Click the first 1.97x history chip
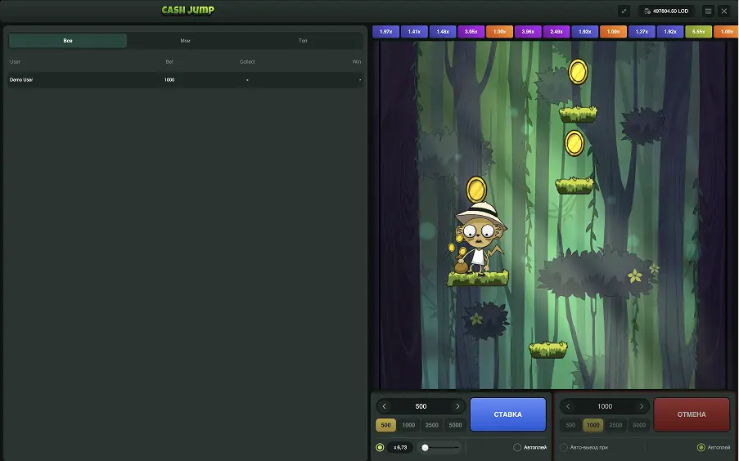Screen dimensions: 739x461 point(386,32)
